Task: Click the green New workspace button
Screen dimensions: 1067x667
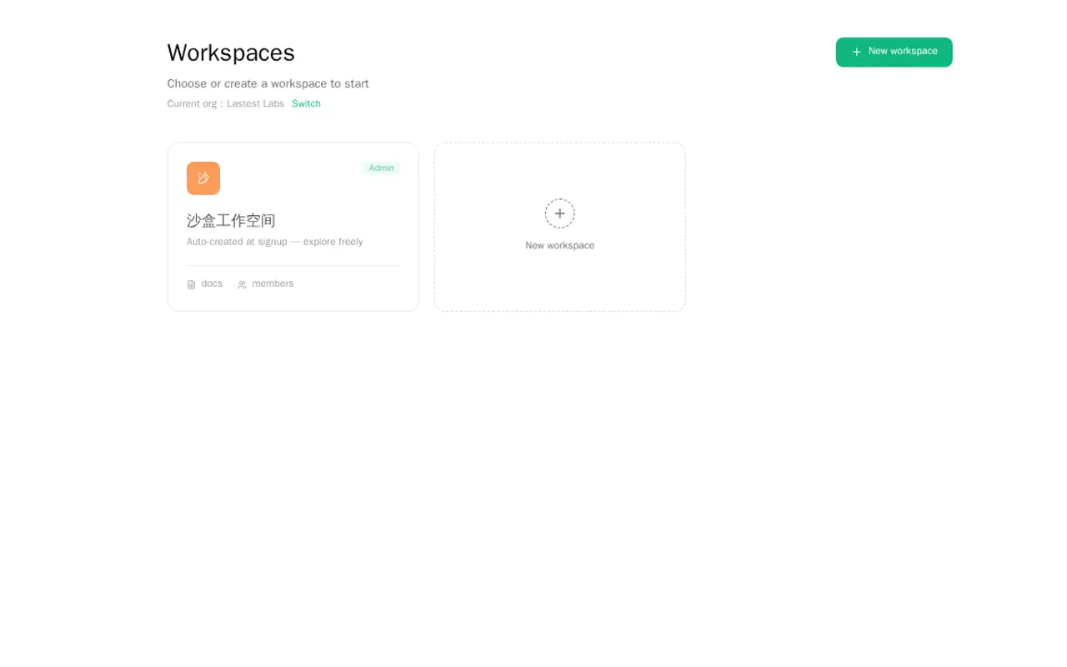Action: (894, 52)
